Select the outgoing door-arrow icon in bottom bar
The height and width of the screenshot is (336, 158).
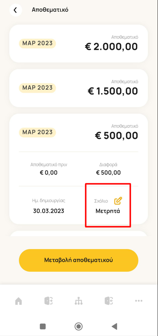tap(49, 301)
